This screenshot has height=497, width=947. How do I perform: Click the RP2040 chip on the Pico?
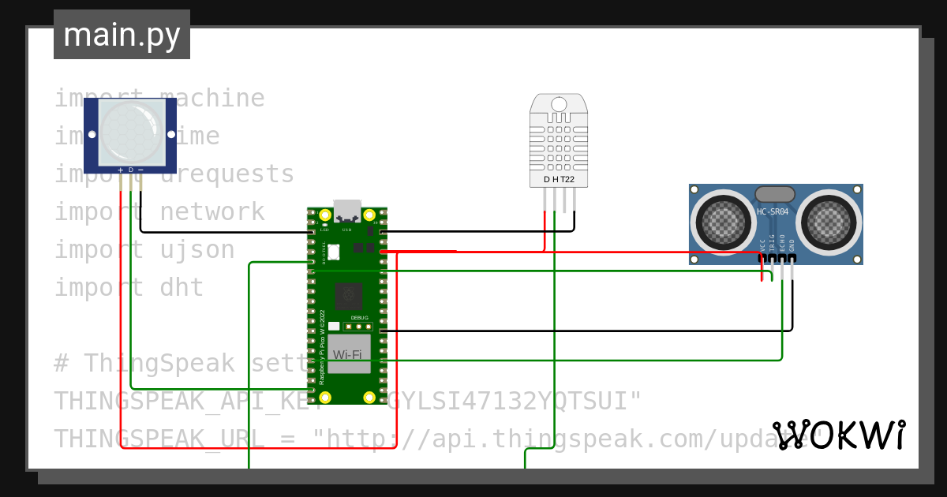(x=347, y=297)
